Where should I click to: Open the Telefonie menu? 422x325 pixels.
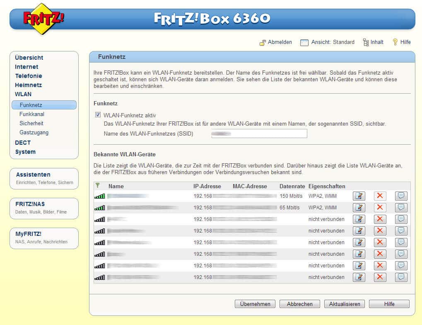[29, 76]
